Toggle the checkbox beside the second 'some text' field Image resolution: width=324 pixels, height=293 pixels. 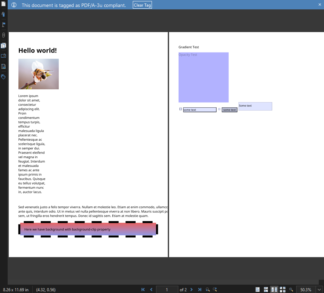tap(219, 109)
